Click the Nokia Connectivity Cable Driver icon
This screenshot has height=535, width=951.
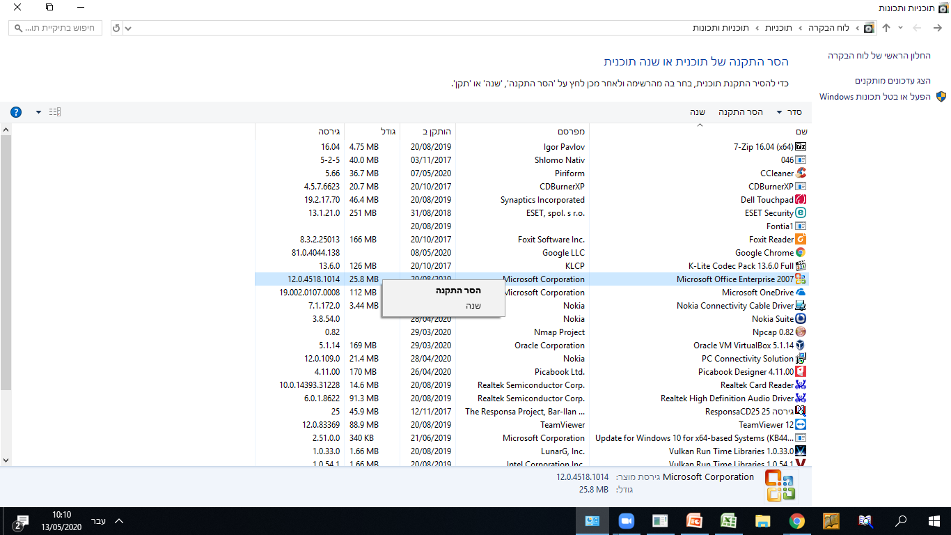801,306
